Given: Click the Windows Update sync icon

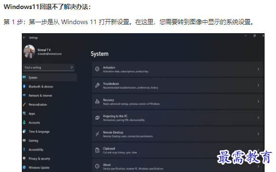Looking at the screenshot, I should pyautogui.click(x=24, y=167).
